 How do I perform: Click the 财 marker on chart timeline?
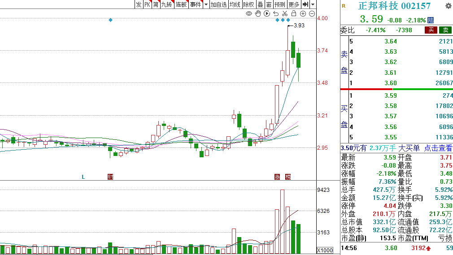(110, 177)
